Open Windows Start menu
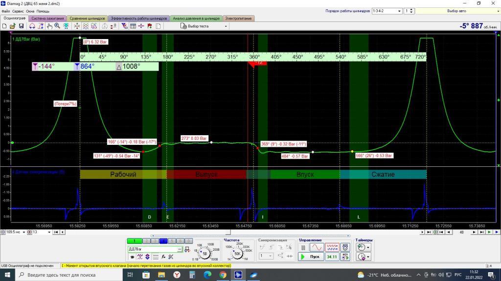The width and height of the screenshot is (501, 281). (7, 275)
